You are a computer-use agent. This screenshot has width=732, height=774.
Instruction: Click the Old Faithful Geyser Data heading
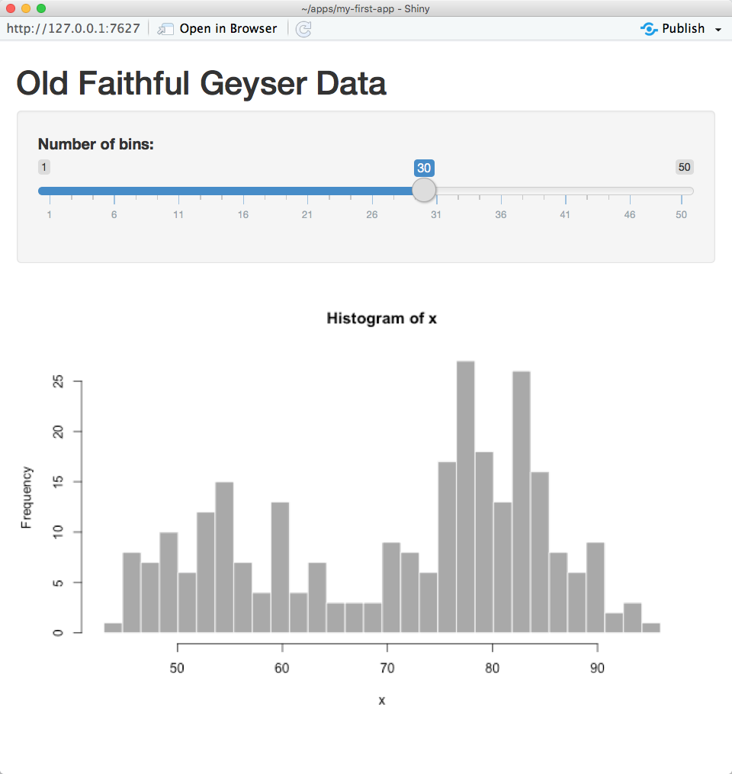click(x=201, y=82)
